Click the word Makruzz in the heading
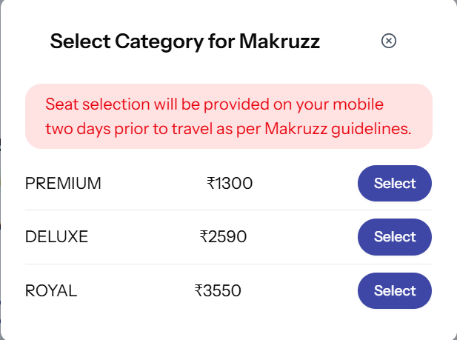The height and width of the screenshot is (340, 457). pyautogui.click(x=279, y=41)
